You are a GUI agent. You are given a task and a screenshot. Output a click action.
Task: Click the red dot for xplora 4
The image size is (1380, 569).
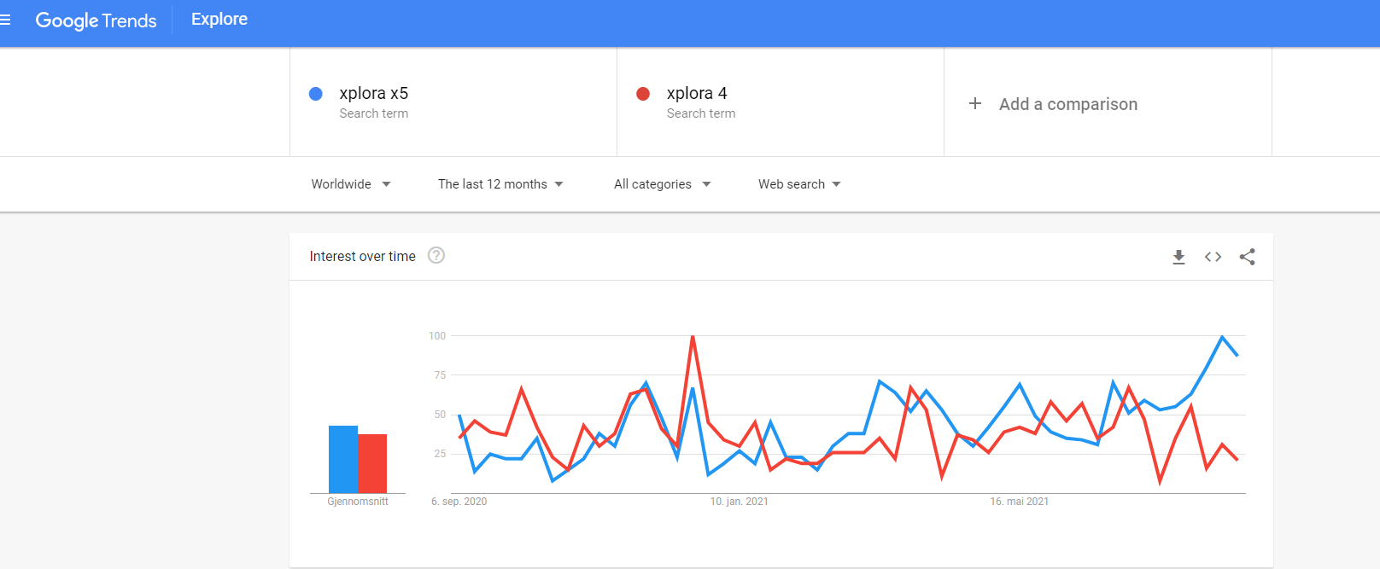643,94
